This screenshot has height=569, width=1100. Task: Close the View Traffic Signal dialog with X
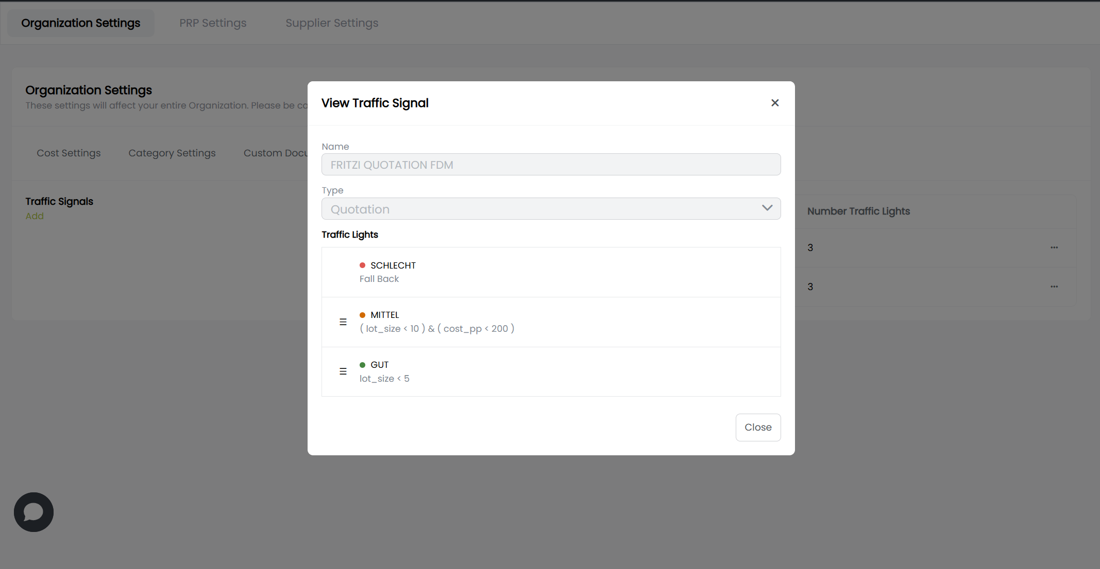[x=774, y=103]
